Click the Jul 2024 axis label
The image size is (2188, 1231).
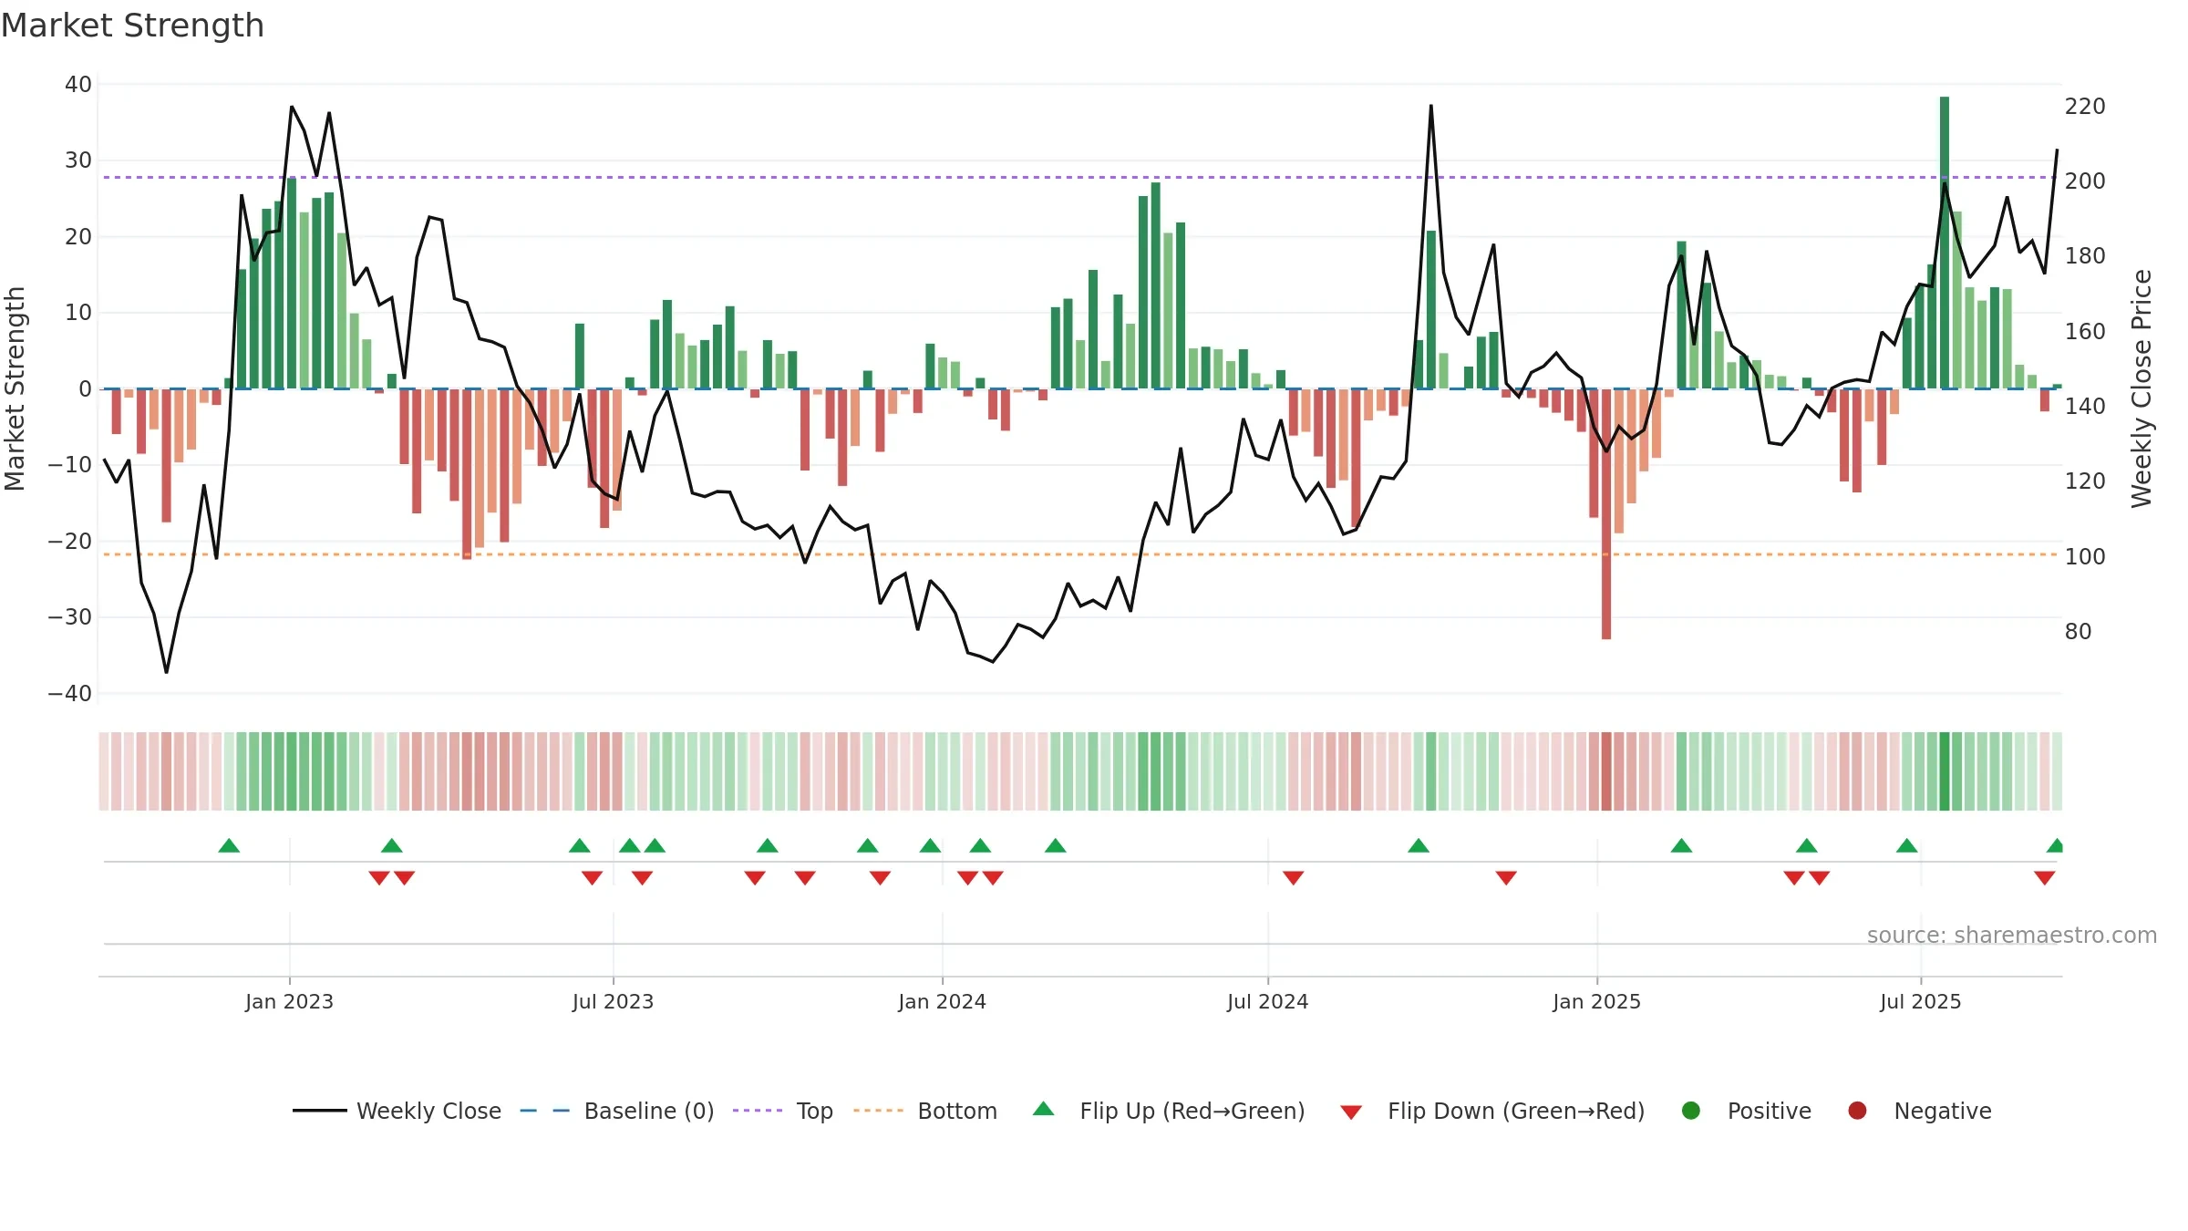pos(1267,1001)
